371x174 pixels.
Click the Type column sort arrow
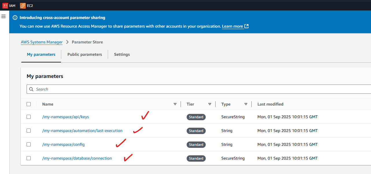point(246,104)
